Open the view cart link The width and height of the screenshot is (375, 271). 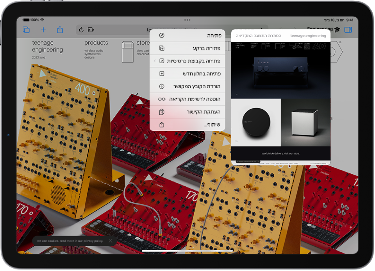click(143, 51)
